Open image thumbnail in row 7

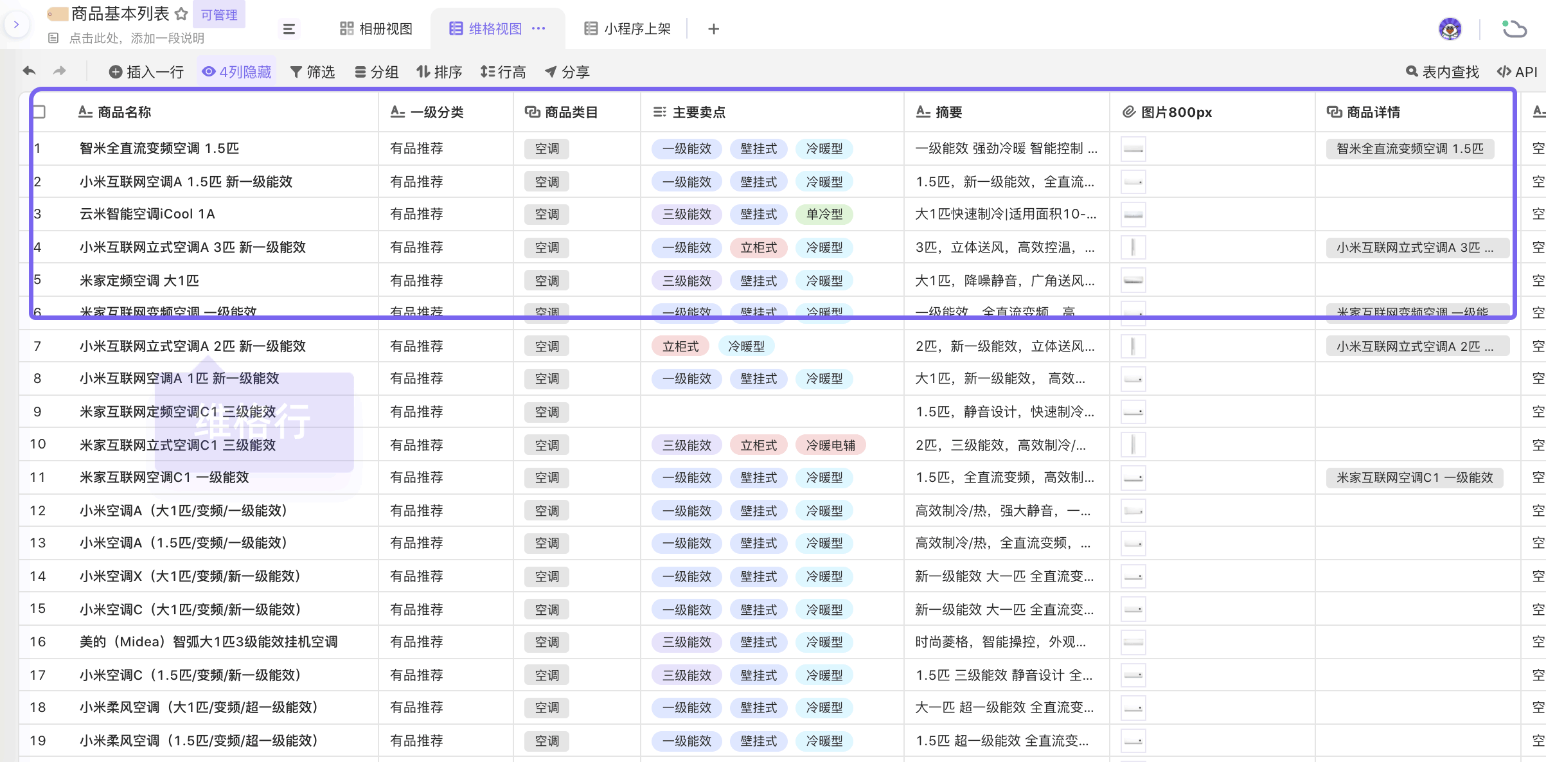click(x=1133, y=347)
